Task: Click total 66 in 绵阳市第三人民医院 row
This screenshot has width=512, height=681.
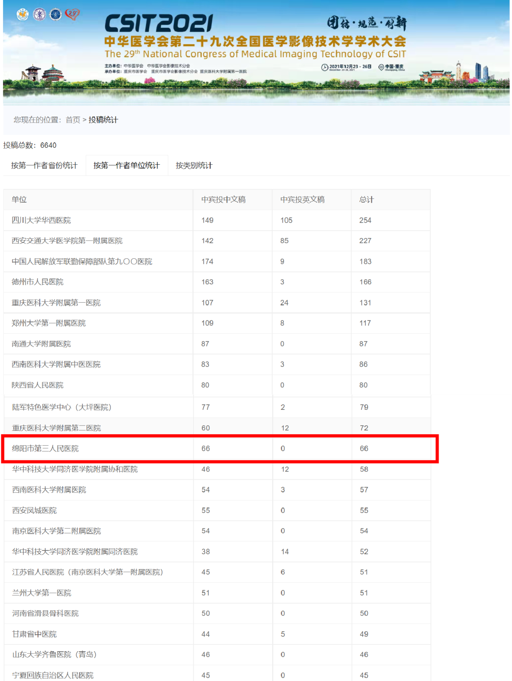Action: pos(364,449)
